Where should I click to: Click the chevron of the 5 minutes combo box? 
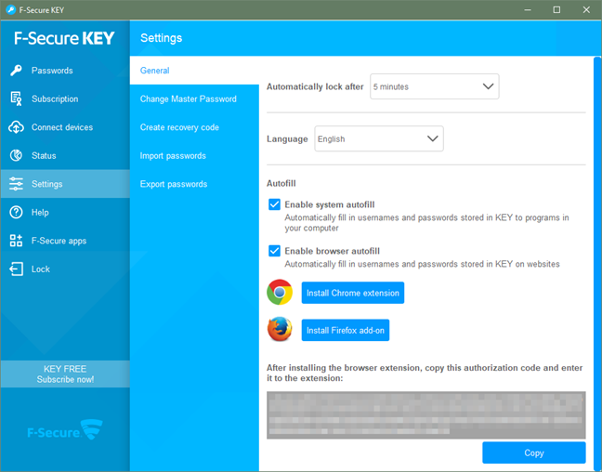pyautogui.click(x=488, y=86)
